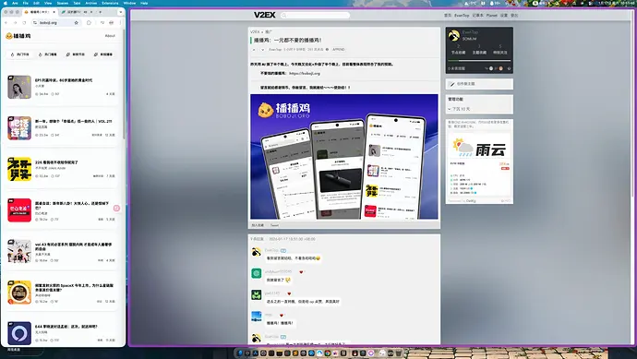The height and width of the screenshot is (359, 637).
Task: Click the blue landscape avatar in replies
Action: [257, 317]
